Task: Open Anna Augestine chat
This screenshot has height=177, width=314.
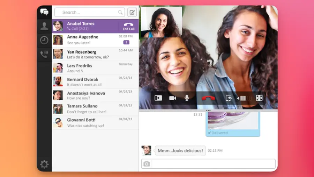Action: click(95, 40)
